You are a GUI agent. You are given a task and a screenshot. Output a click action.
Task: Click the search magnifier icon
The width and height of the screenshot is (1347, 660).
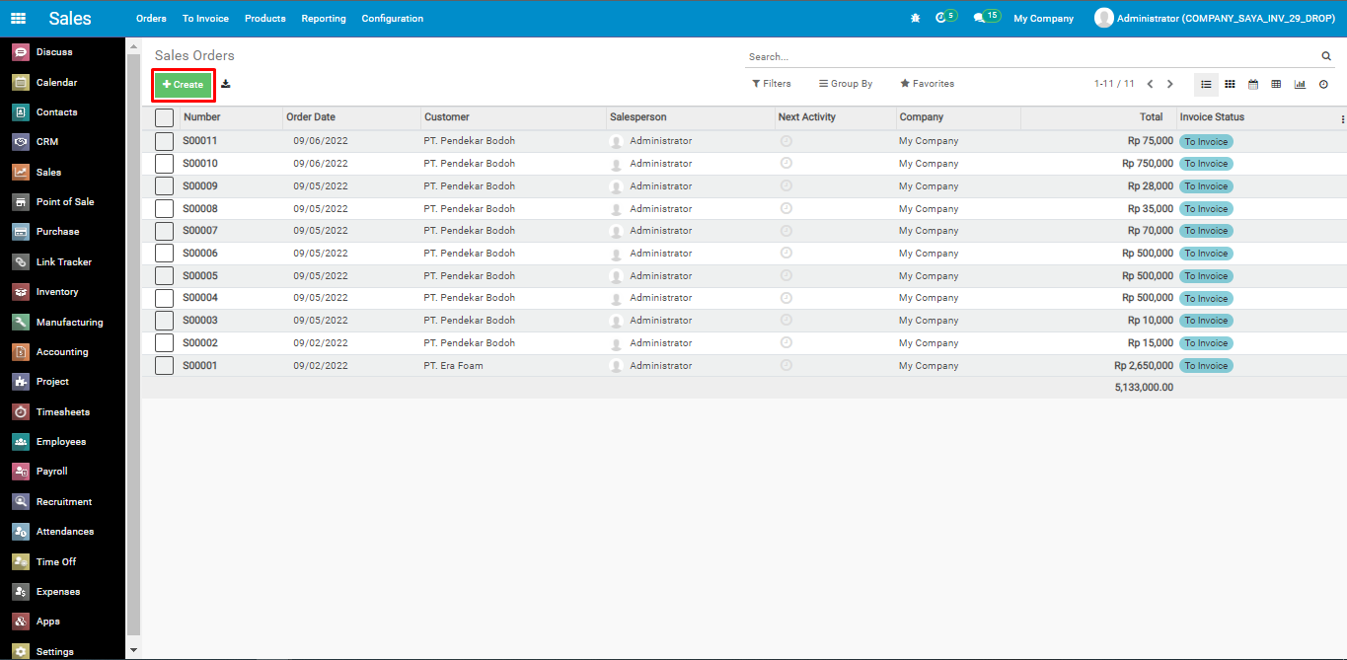pyautogui.click(x=1326, y=57)
